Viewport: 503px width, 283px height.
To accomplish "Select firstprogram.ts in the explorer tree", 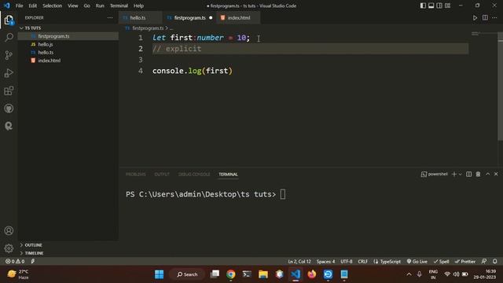I will 68,36.
